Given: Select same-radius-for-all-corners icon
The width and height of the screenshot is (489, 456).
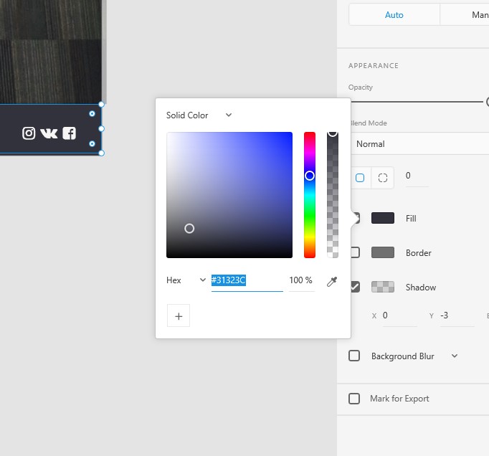Looking at the screenshot, I should [360, 178].
